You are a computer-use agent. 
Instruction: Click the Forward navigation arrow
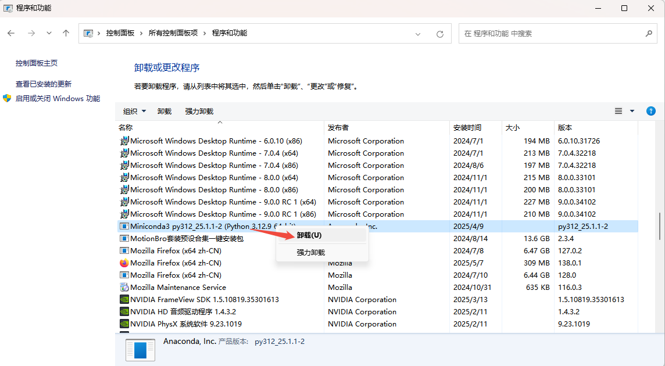(x=31, y=33)
